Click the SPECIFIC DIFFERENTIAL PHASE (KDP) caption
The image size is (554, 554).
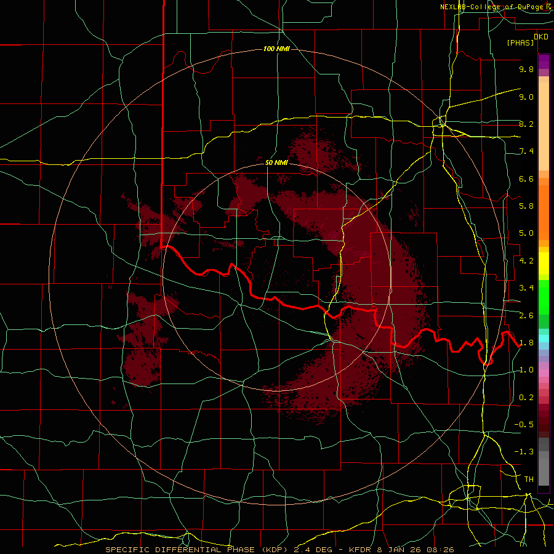pyautogui.click(x=198, y=550)
